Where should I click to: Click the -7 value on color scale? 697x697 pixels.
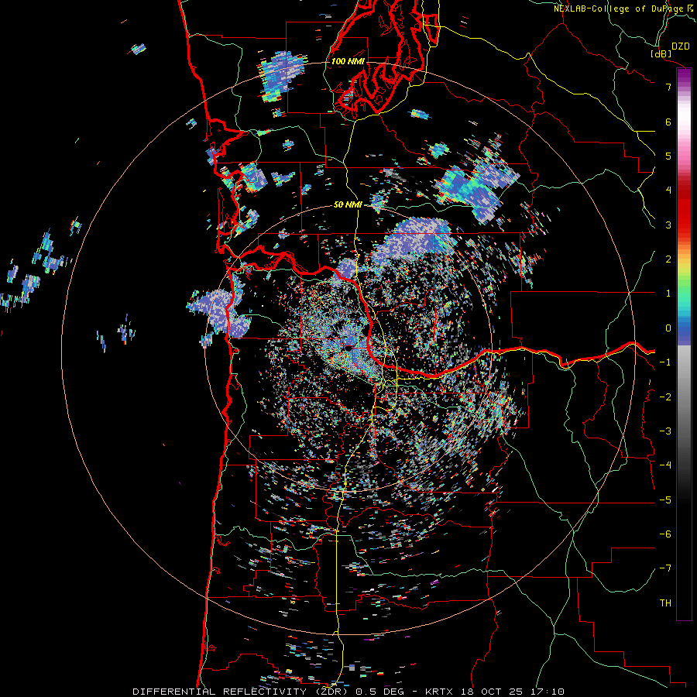[665, 568]
